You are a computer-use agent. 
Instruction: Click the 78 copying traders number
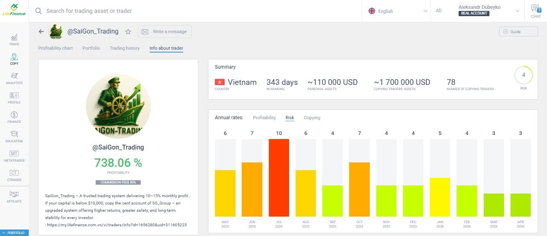coord(451,82)
